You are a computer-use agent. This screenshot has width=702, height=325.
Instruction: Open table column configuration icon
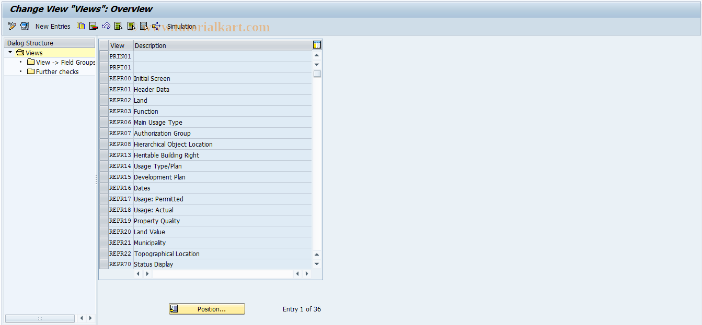tap(317, 45)
